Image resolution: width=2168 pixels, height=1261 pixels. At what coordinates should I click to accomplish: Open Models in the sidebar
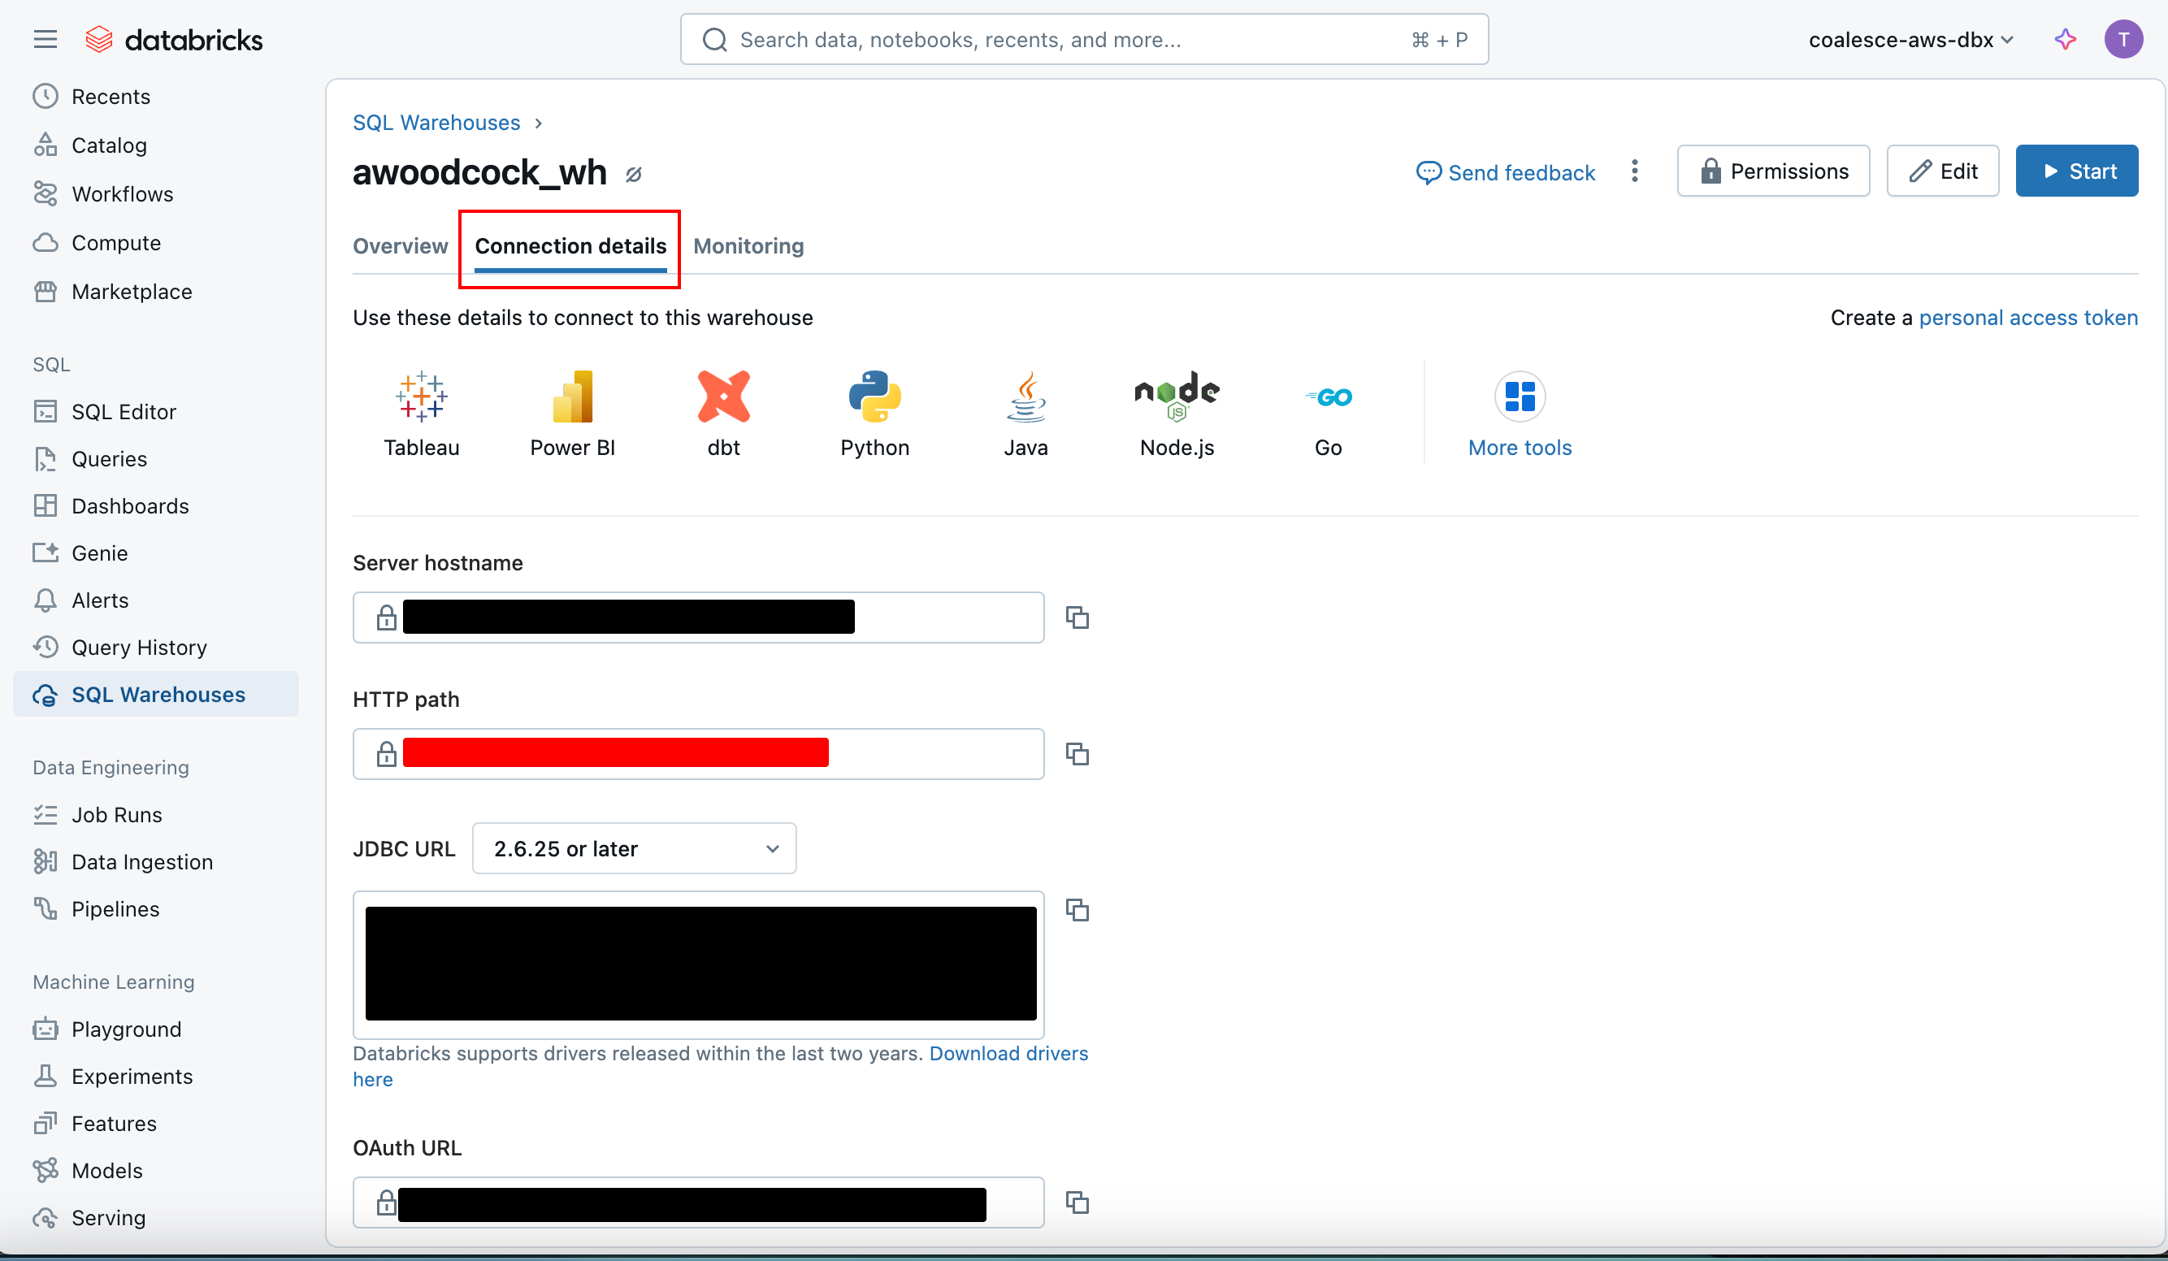(x=157, y=1171)
